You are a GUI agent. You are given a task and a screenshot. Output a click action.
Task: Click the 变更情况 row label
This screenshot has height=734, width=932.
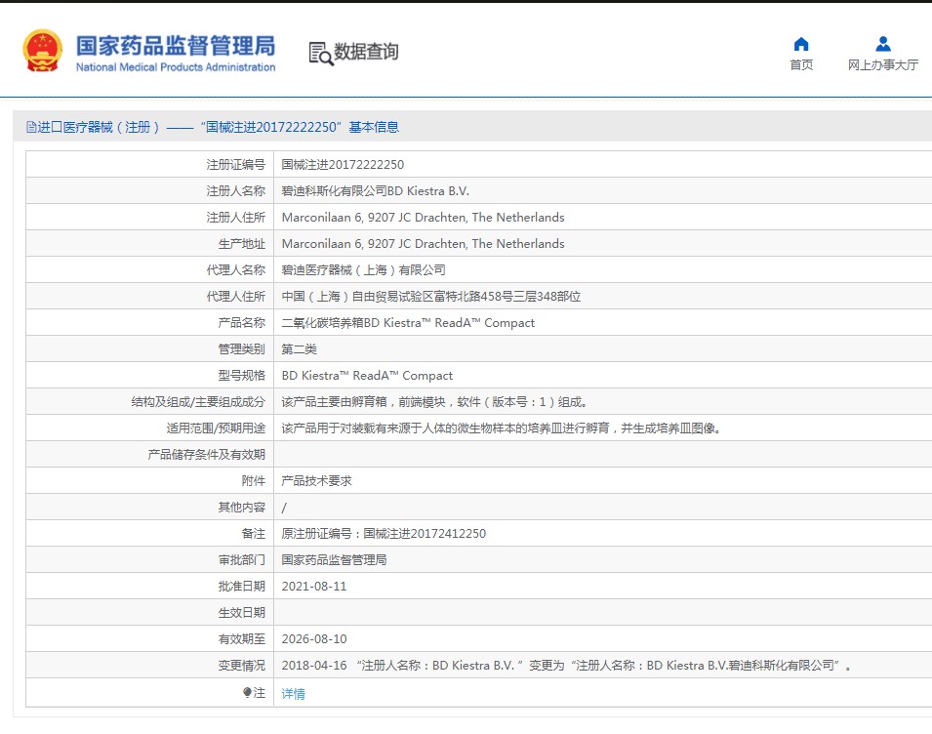pyautogui.click(x=241, y=665)
